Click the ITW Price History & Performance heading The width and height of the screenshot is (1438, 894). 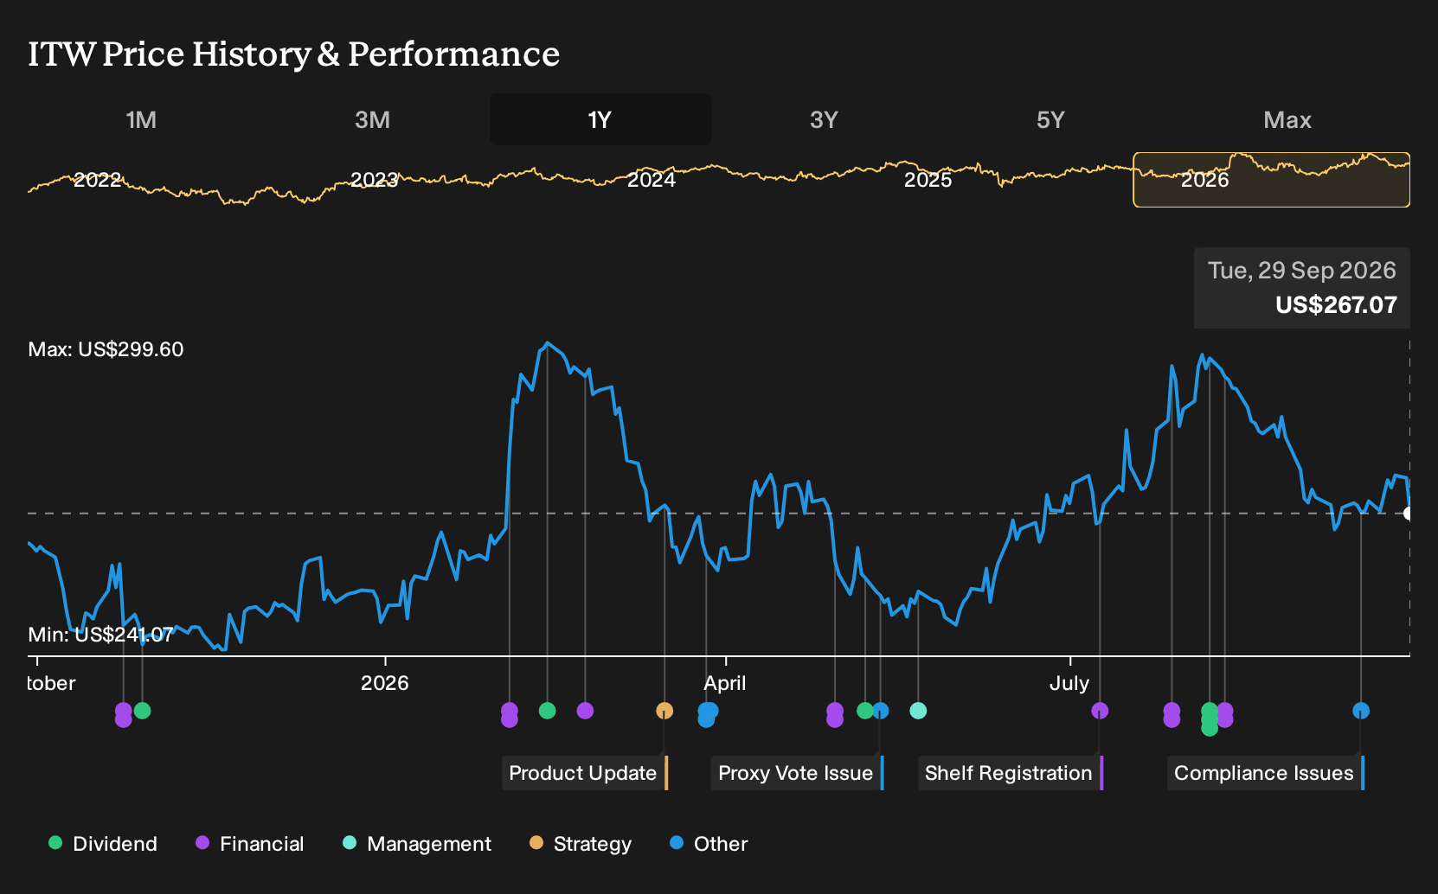click(x=294, y=54)
